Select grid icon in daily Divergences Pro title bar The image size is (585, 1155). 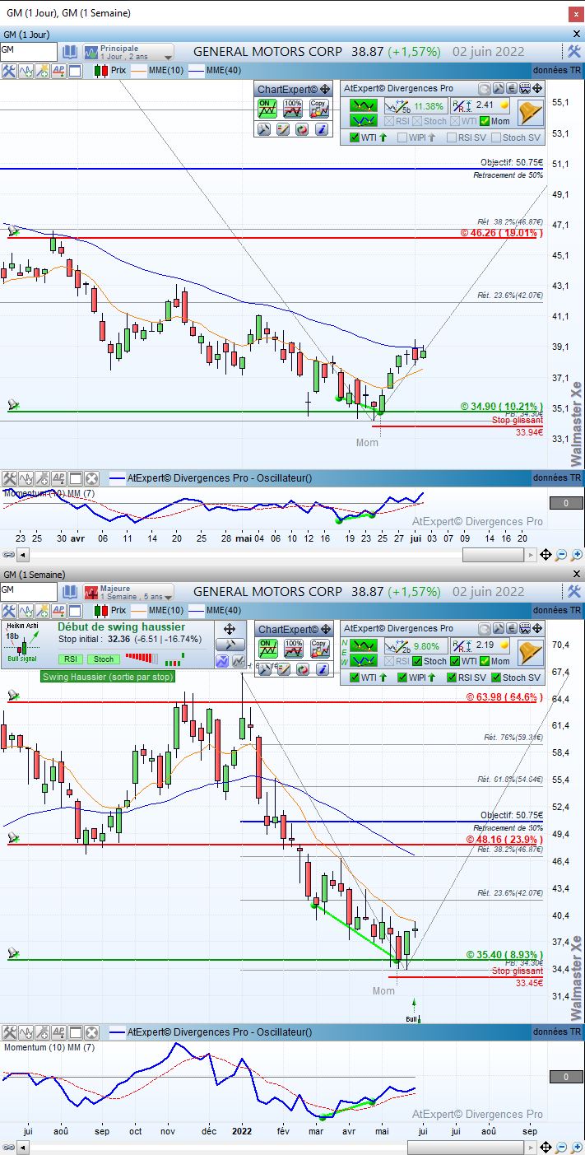[524, 89]
